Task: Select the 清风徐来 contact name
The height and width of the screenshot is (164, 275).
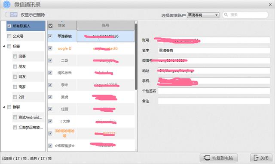Action: click(64, 72)
